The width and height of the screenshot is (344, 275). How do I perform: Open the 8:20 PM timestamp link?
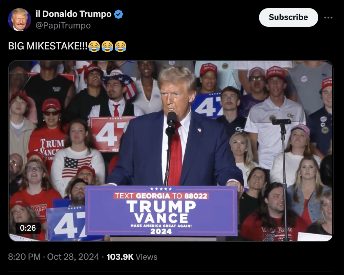[24, 257]
